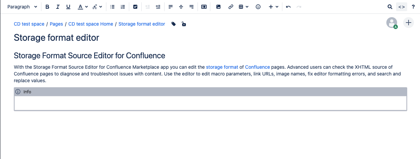Edit the Storage format editor page title
This screenshot has height=159, width=420.
pyautogui.click(x=57, y=37)
